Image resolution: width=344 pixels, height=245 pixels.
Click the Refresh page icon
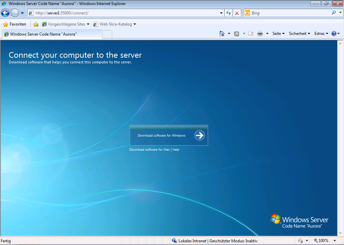229,13
